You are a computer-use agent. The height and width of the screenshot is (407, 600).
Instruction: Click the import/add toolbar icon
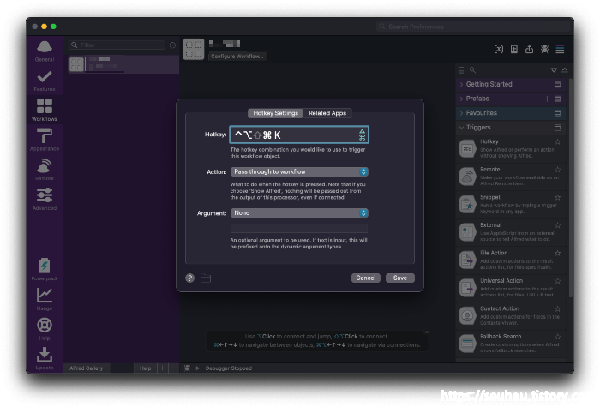coord(514,50)
